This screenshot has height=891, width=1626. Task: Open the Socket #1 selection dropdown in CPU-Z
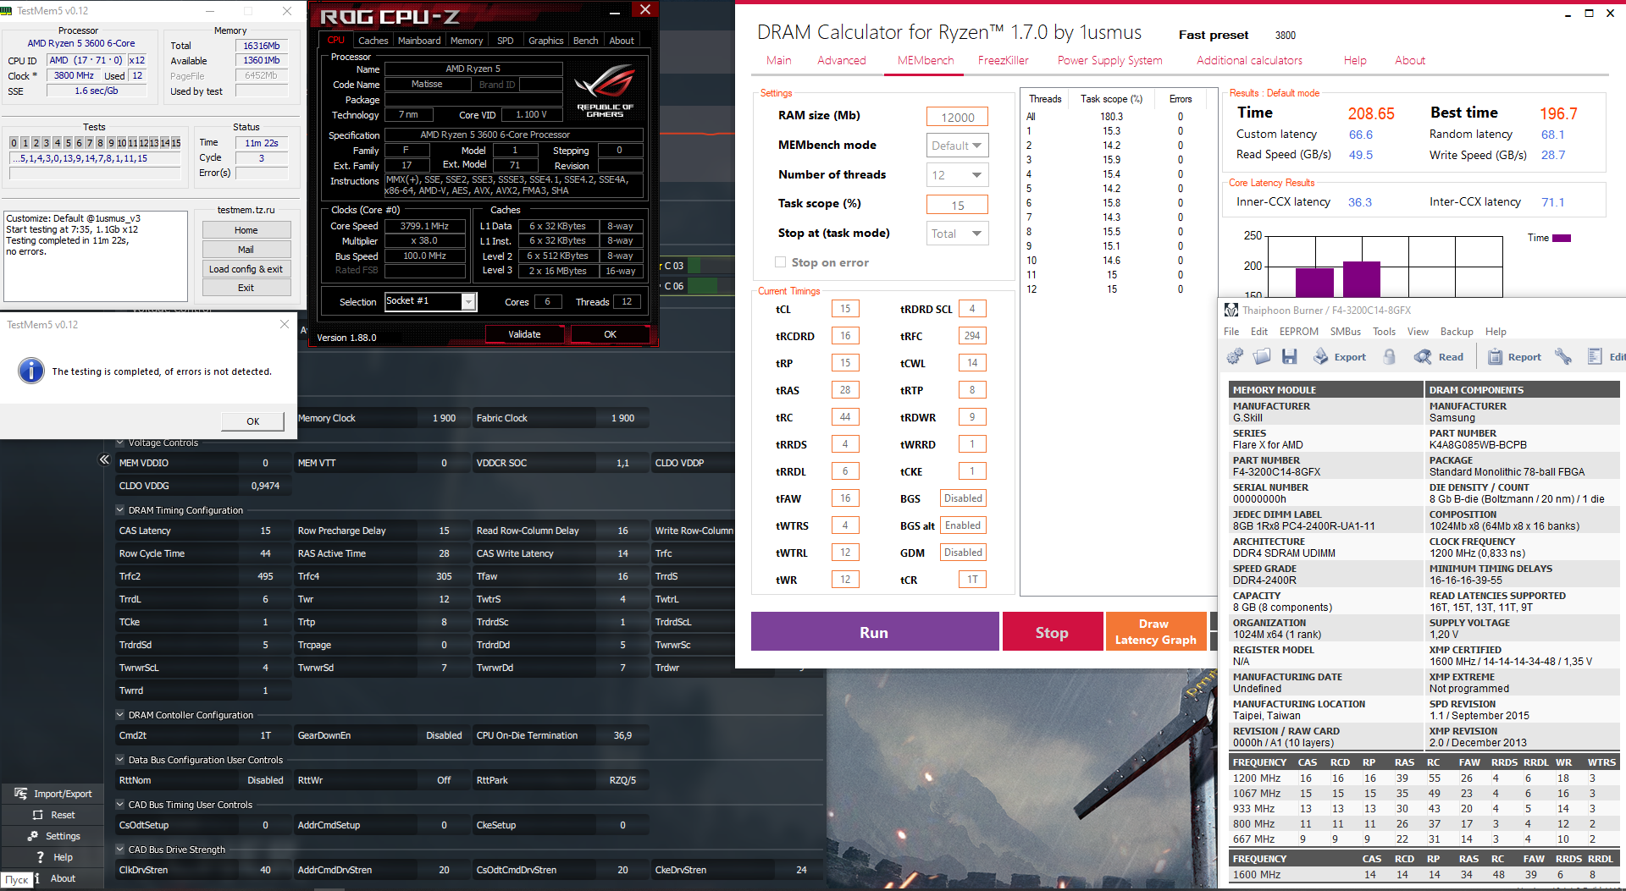468,302
